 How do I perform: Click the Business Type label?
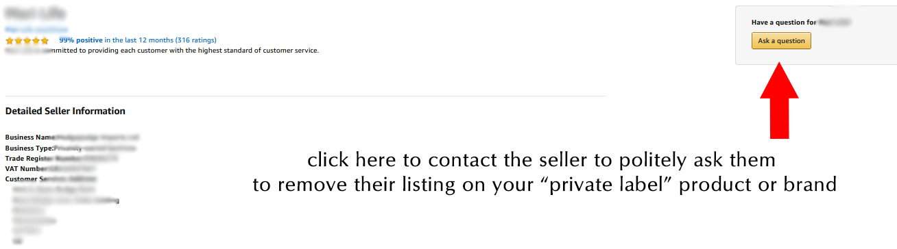pos(29,148)
